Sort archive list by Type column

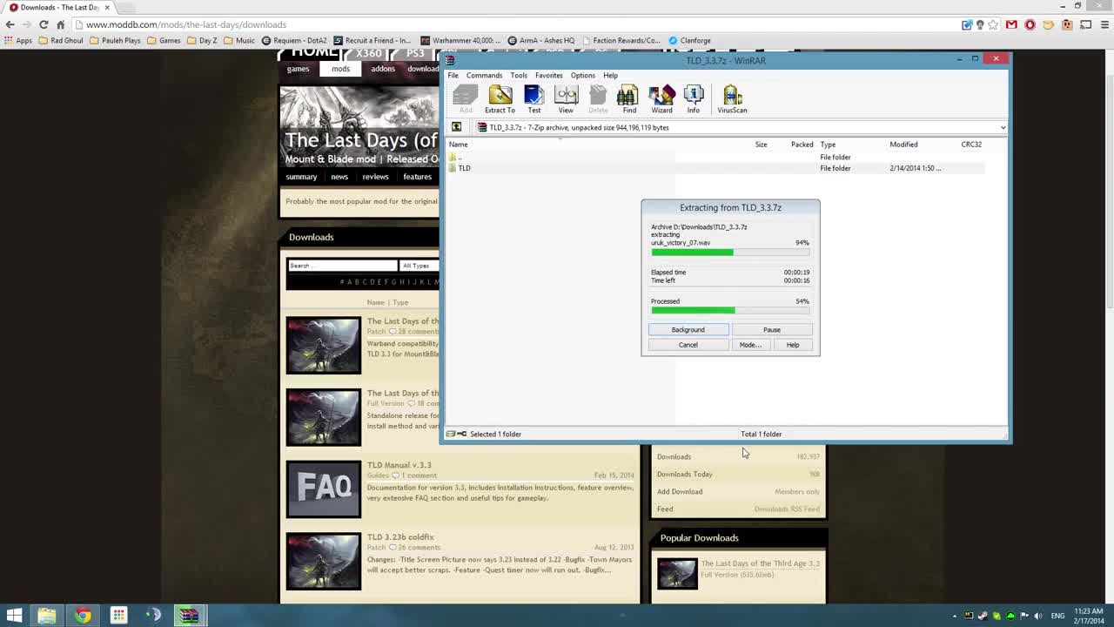(x=828, y=145)
